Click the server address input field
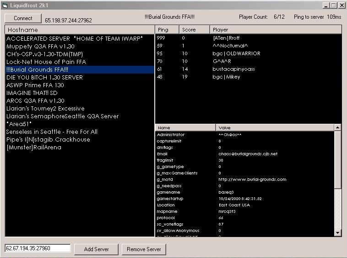The image size is (347, 258). (38, 248)
